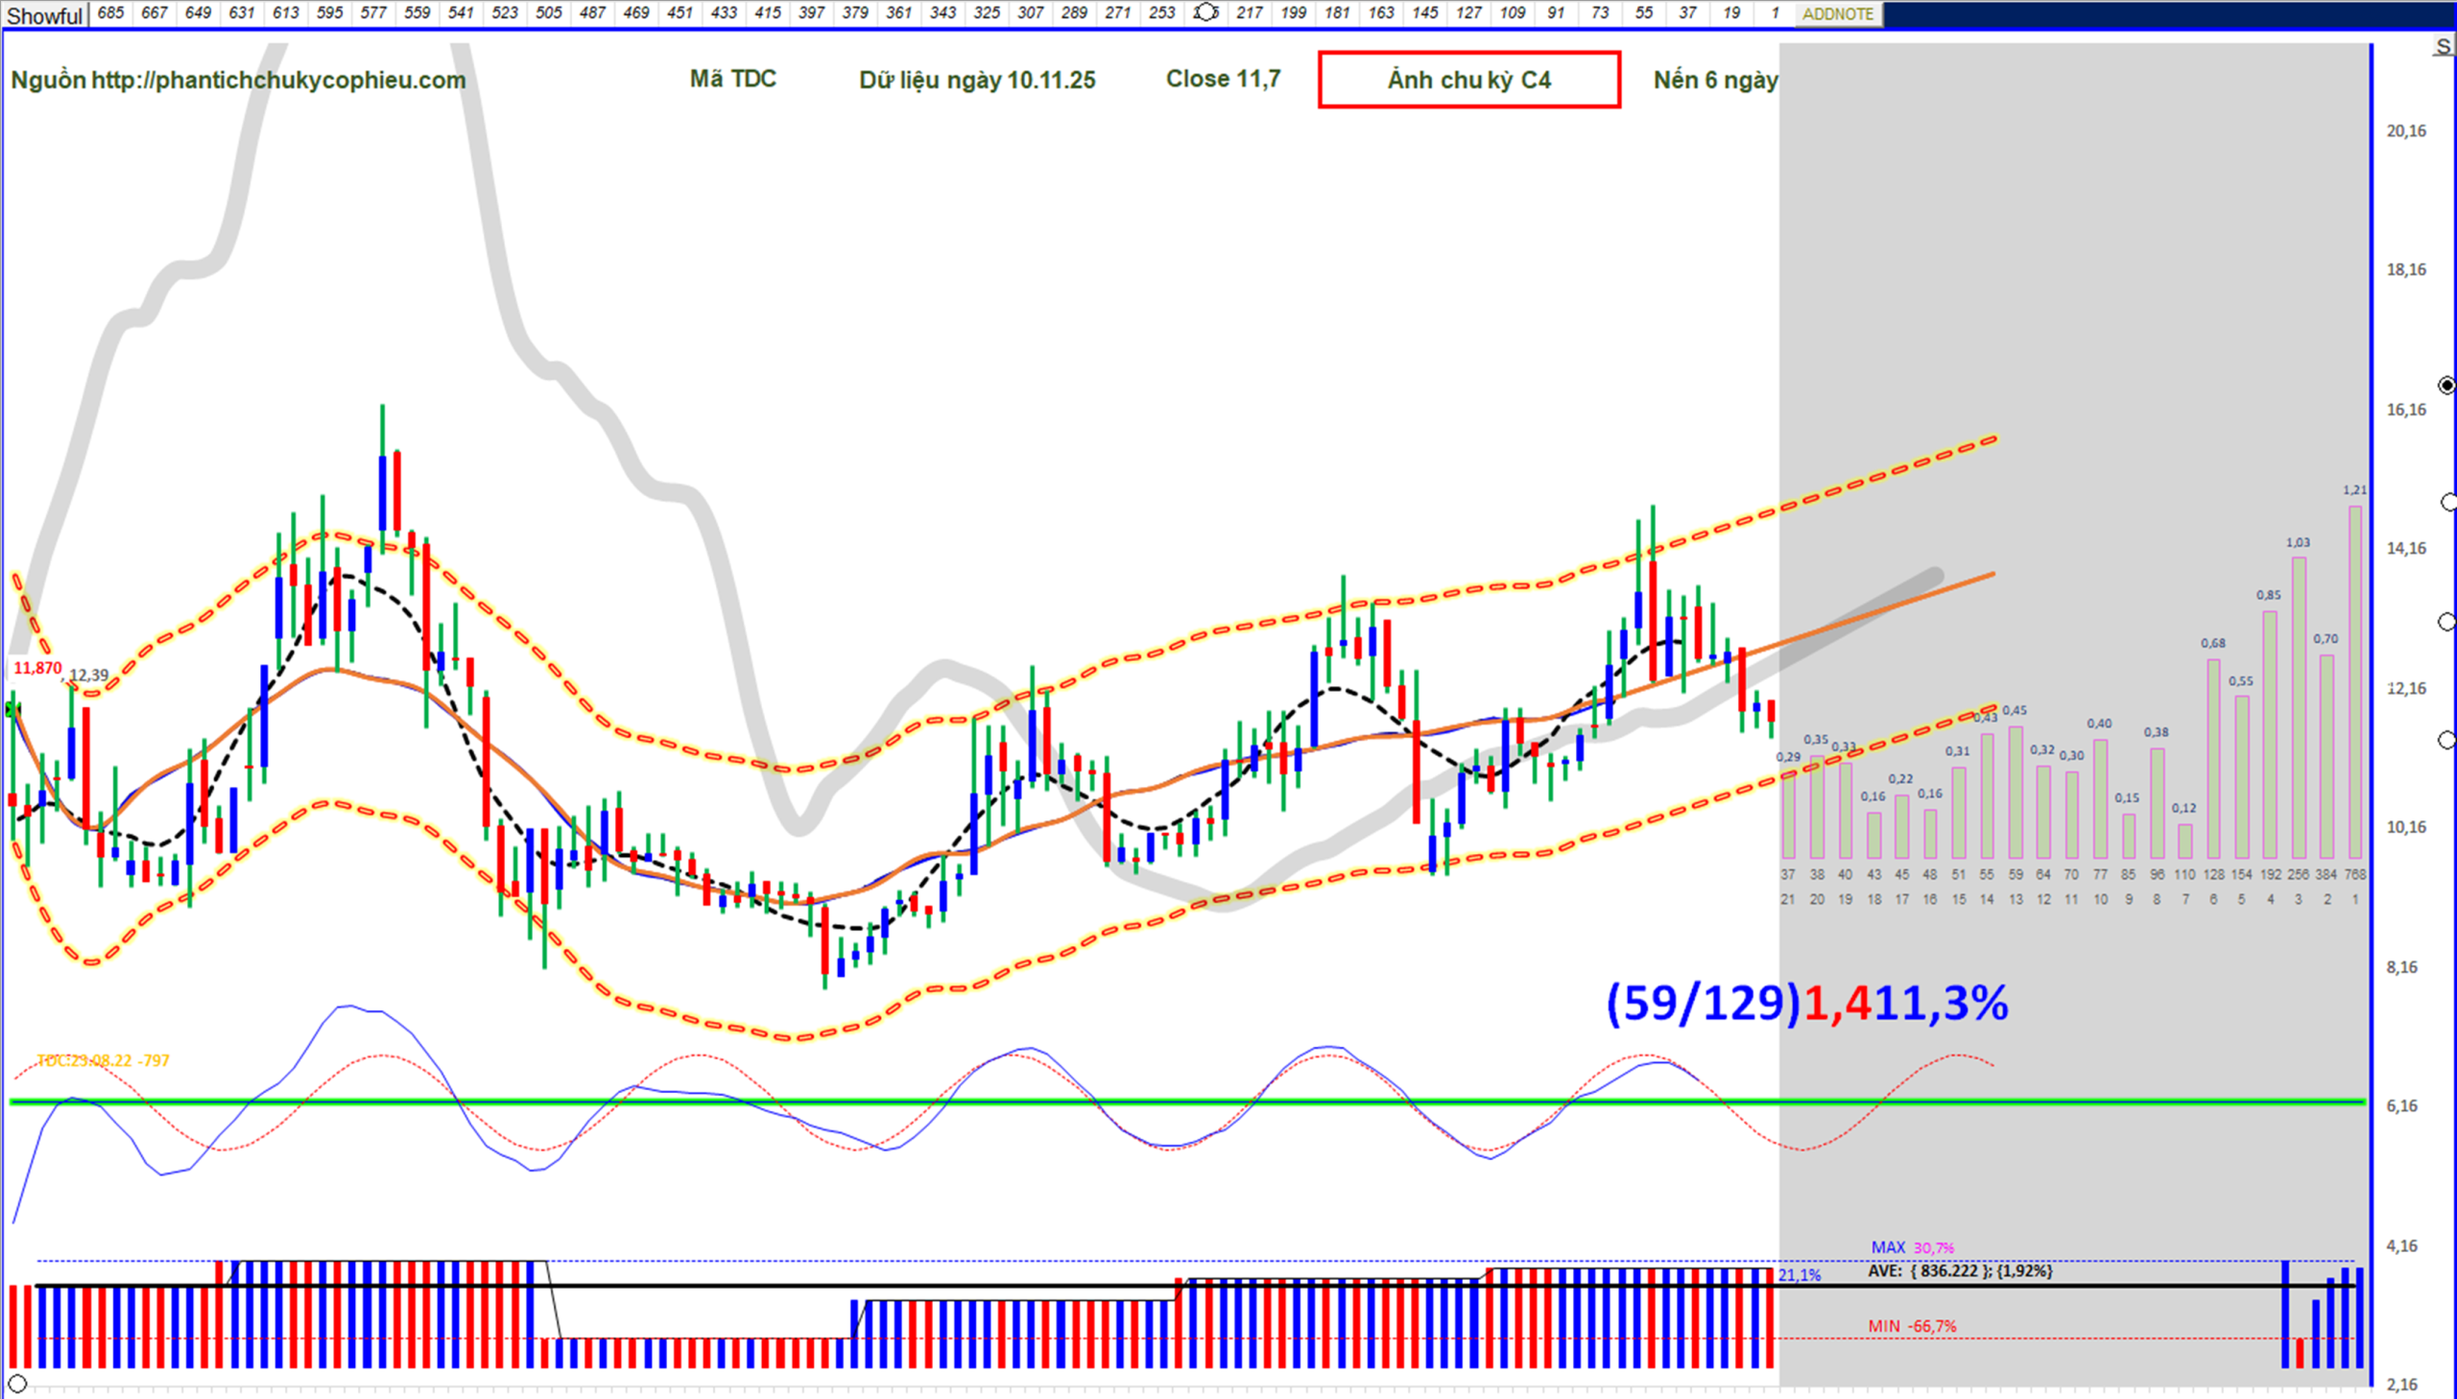The image size is (2457, 1399).
Task: Select the 361 cell in the top strip
Action: click(x=898, y=13)
